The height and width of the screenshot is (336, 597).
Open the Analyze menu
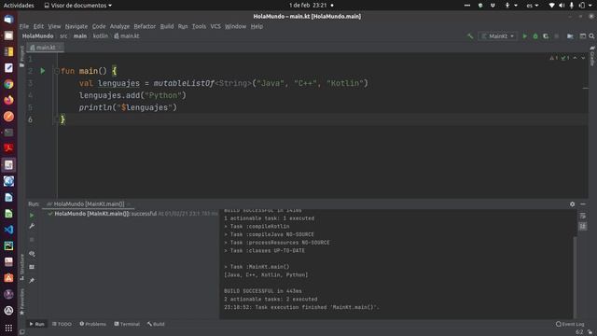[119, 26]
